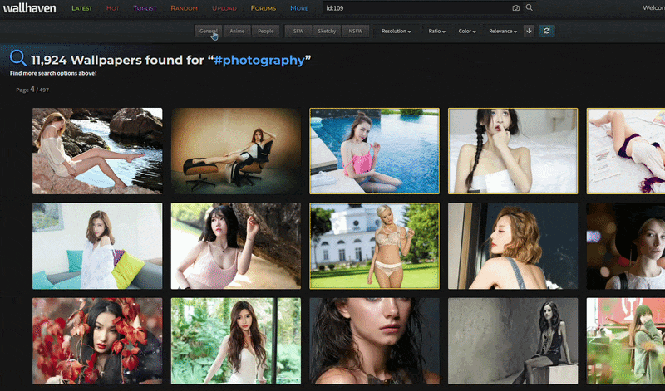Click the magnifier search button
This screenshot has height=391, width=665.
pos(530,7)
